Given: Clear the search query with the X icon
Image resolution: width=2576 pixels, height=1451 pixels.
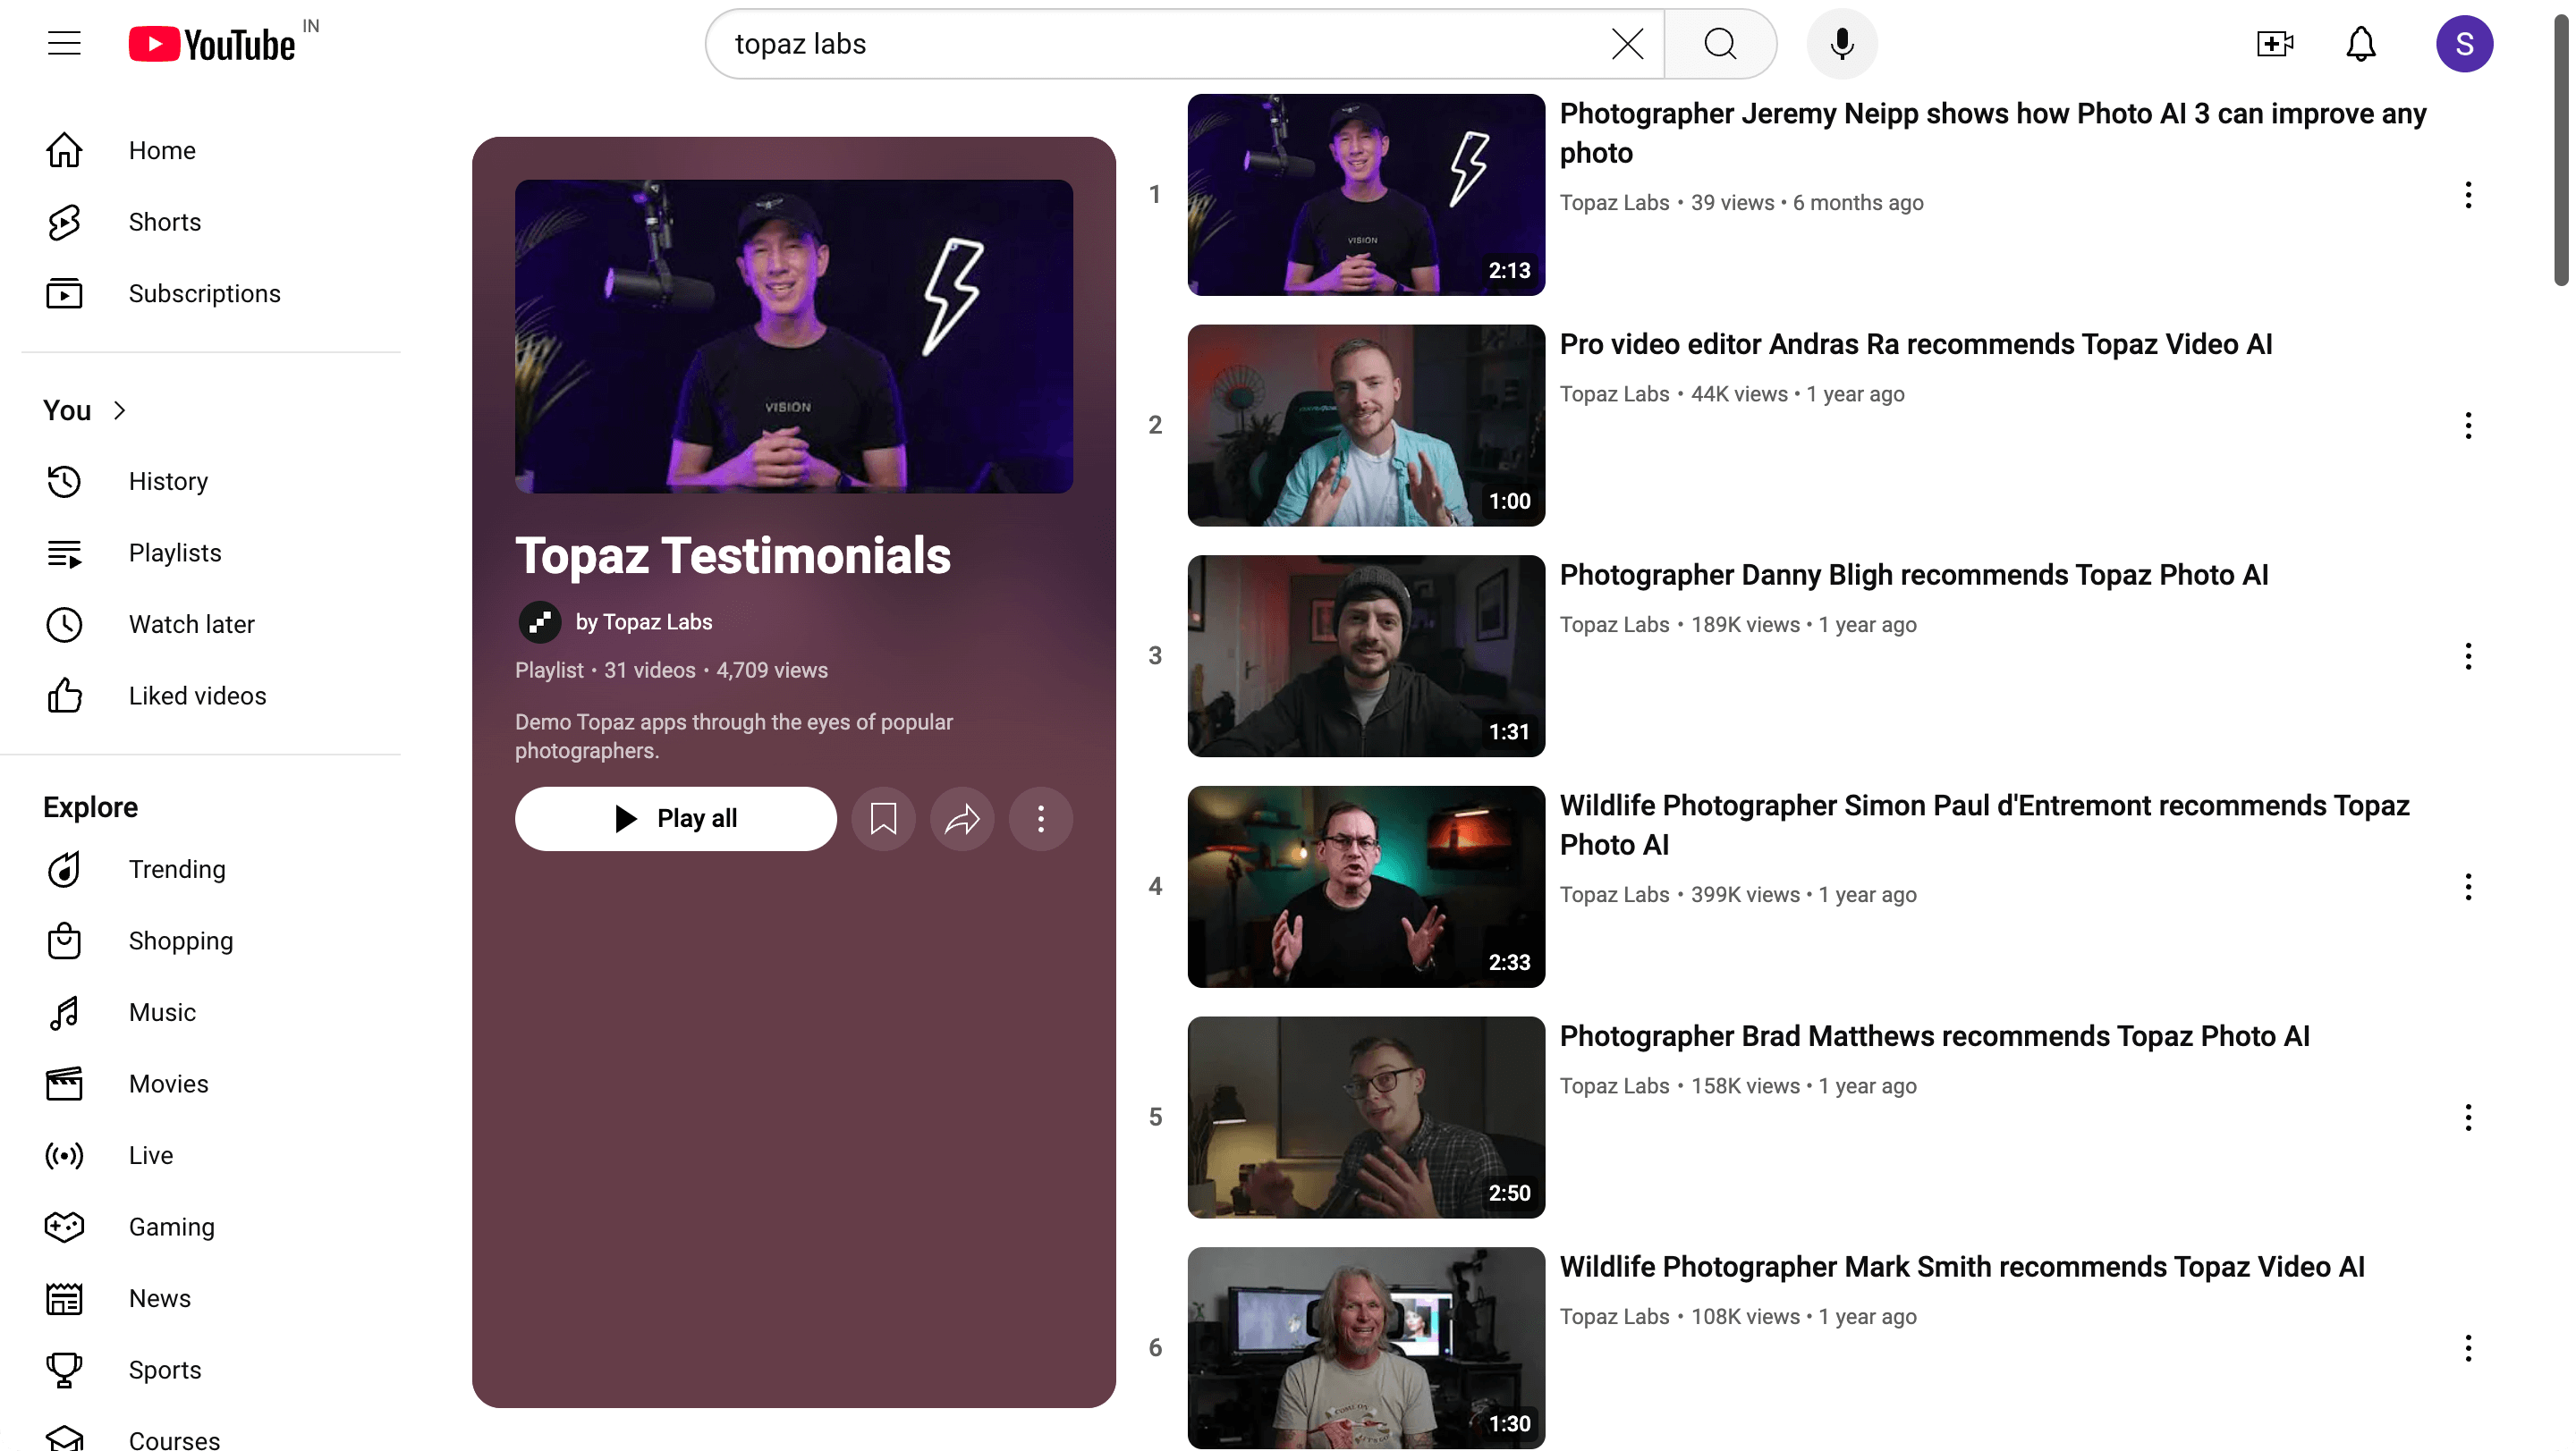Looking at the screenshot, I should (x=1627, y=44).
